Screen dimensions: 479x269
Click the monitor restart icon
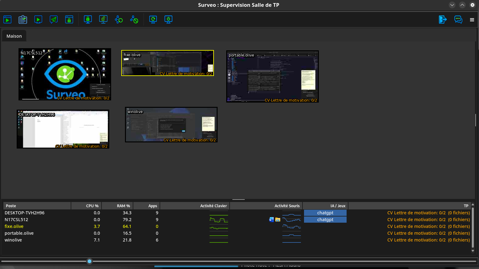coord(153,20)
